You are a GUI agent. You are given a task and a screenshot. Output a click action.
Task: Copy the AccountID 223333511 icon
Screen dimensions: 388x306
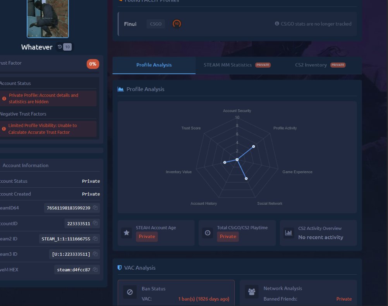coord(95,223)
